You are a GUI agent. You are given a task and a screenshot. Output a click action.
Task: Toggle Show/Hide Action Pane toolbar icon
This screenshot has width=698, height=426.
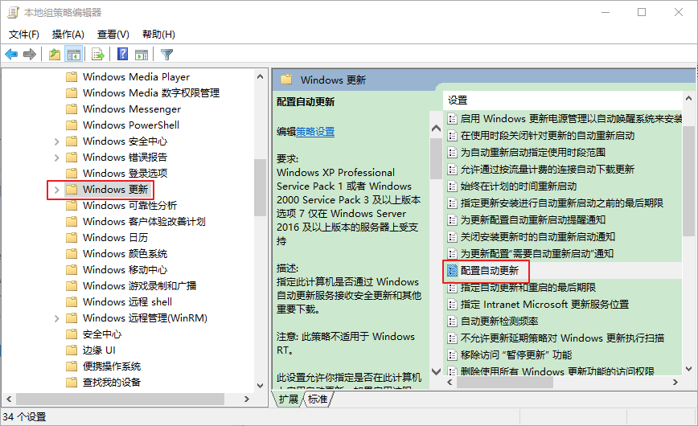coord(142,55)
